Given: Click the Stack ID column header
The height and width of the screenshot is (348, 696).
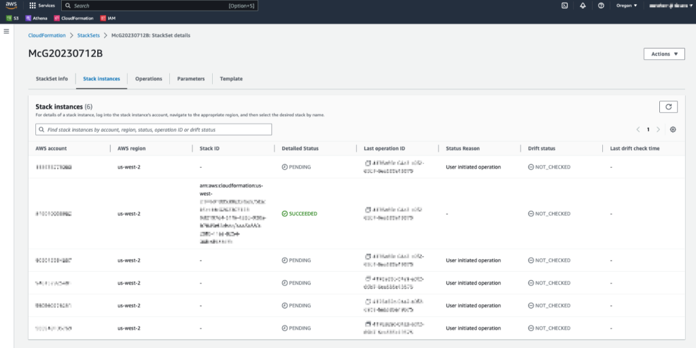Looking at the screenshot, I should 209,148.
